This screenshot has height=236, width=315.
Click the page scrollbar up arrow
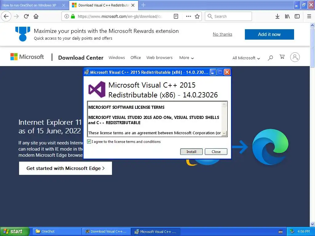pos(313,25)
